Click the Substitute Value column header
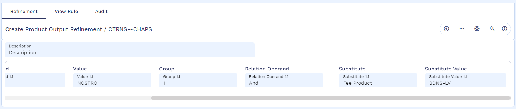 pyautogui.click(x=446, y=69)
